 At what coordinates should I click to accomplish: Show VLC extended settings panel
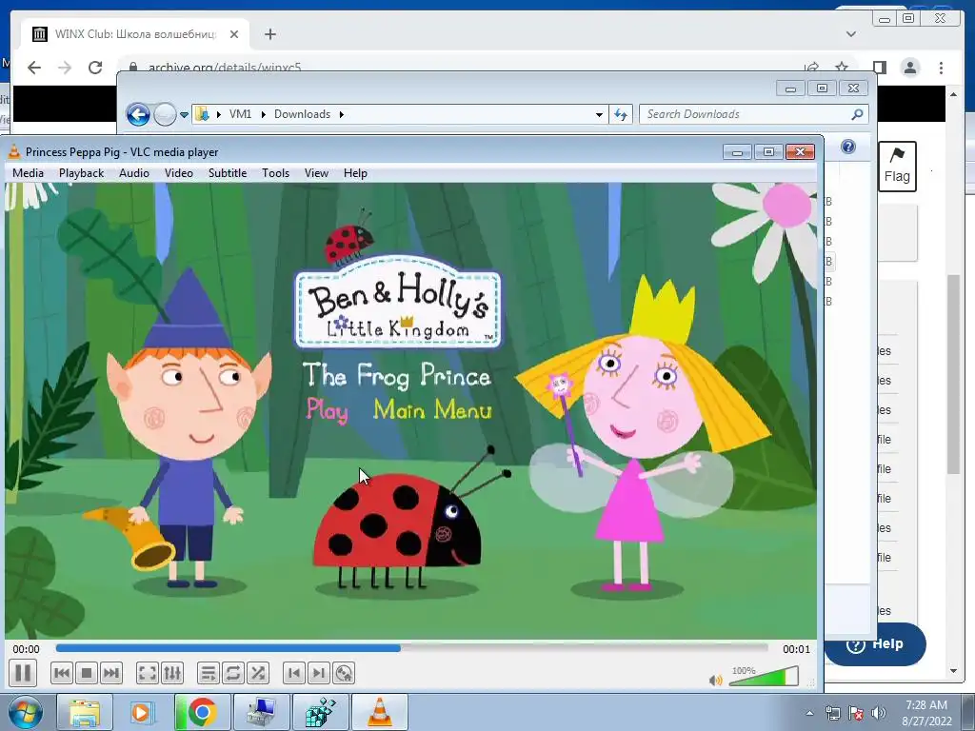point(172,673)
